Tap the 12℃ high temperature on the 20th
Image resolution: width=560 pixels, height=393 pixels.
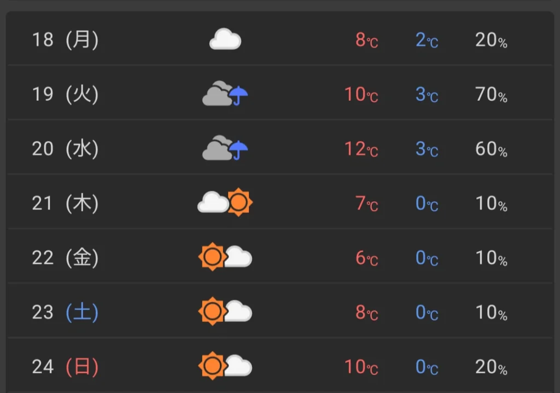361,149
